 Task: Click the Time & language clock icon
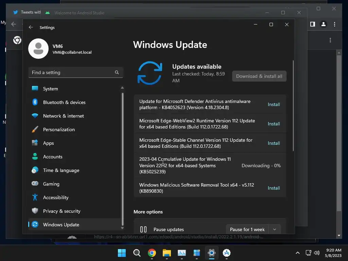tap(35, 170)
